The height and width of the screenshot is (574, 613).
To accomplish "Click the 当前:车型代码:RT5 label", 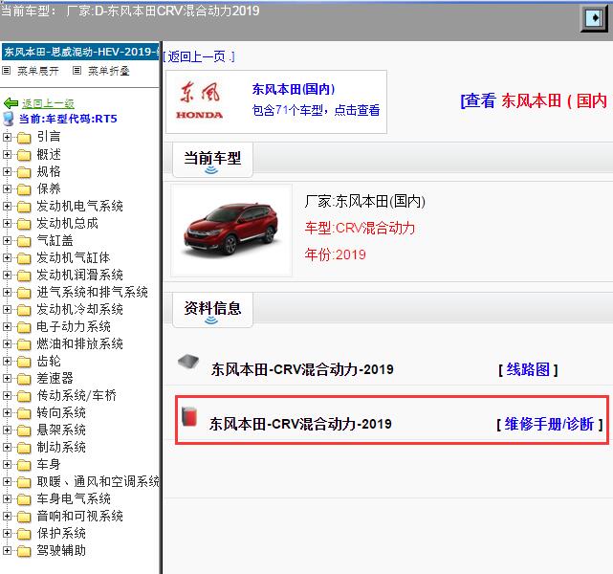I will pyautogui.click(x=69, y=119).
